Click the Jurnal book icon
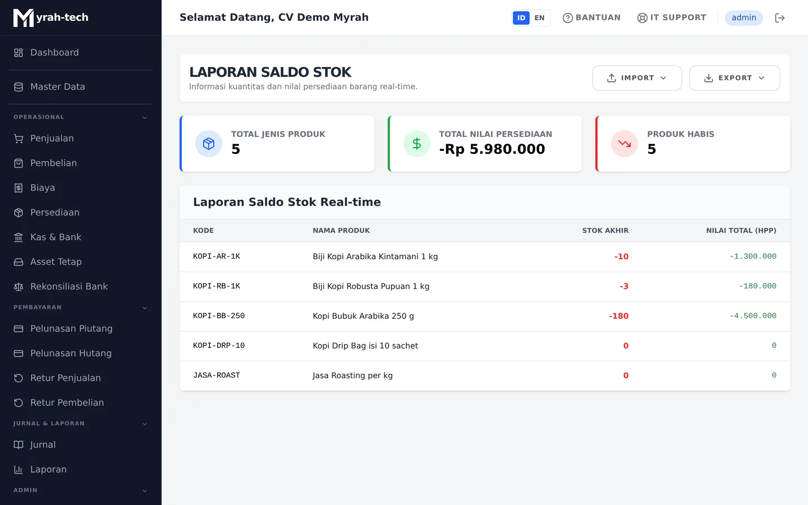The height and width of the screenshot is (505, 808). pyautogui.click(x=19, y=445)
